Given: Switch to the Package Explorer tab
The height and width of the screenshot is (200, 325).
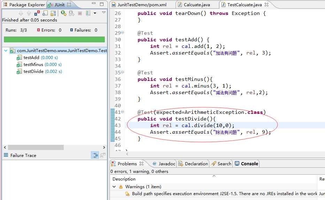Looking at the screenshot, I should (24, 5).
